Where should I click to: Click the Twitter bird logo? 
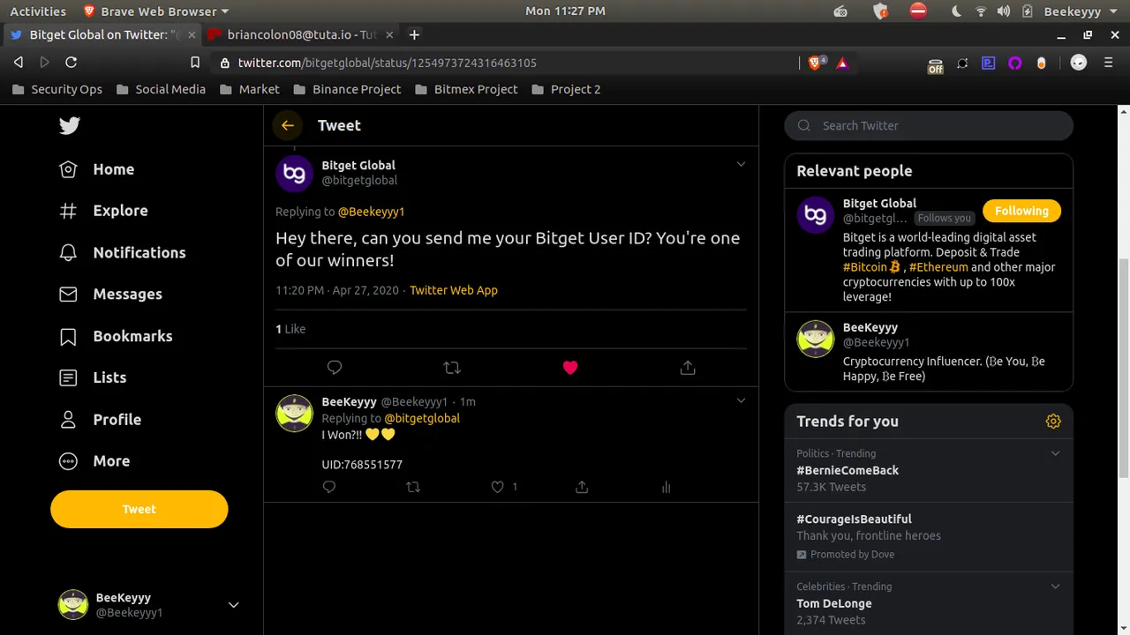point(70,125)
